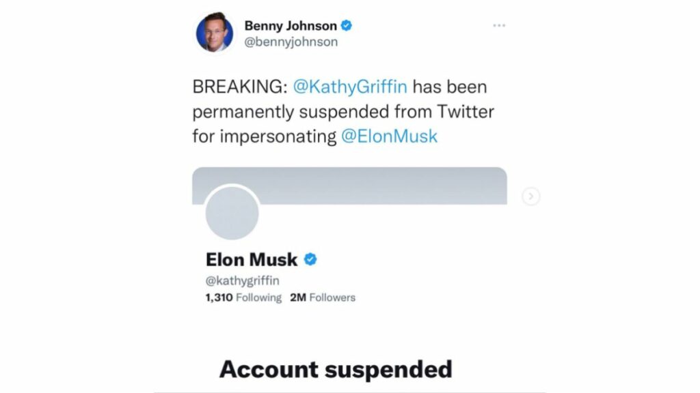Viewport: 700px width, 393px height.
Task: Click the verified badge beside Elon Musk
Action: click(x=310, y=259)
